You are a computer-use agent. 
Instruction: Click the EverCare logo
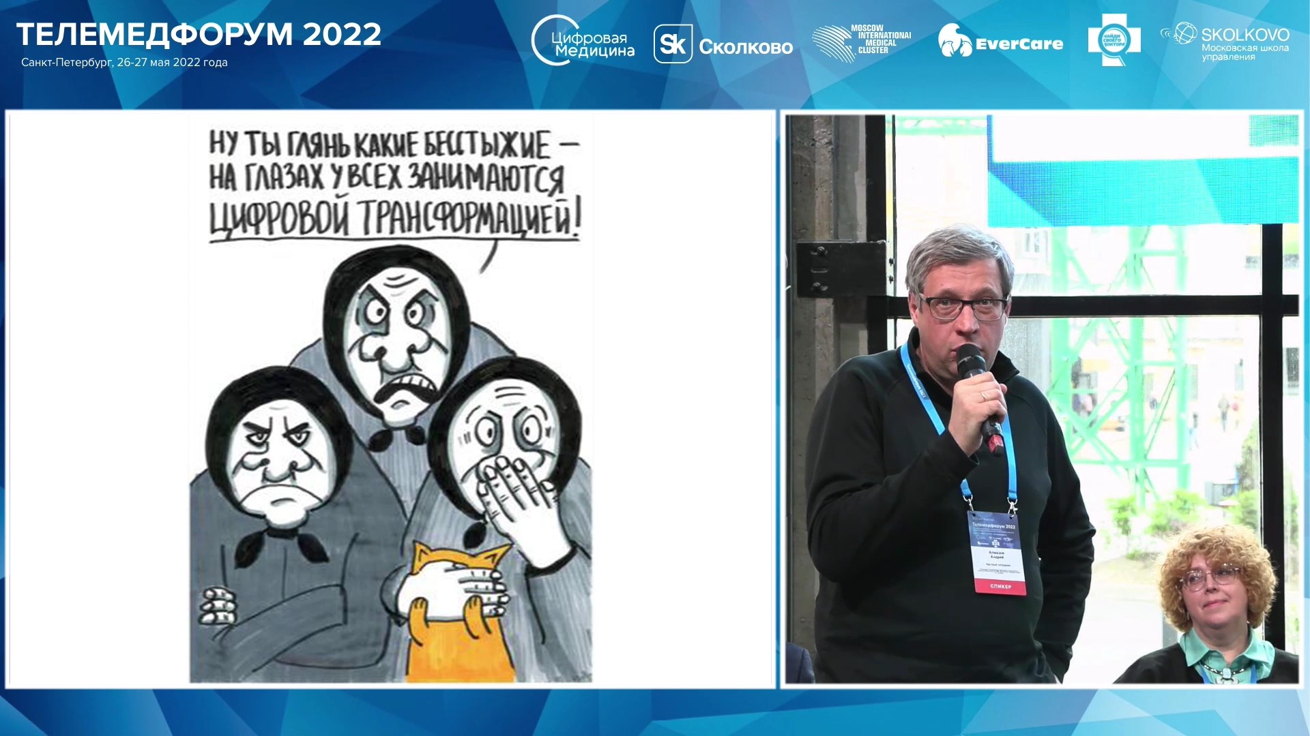point(1000,42)
